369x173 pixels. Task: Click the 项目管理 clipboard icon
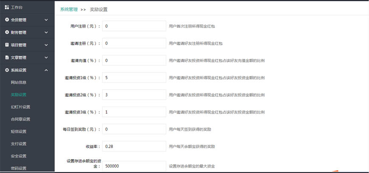point(7,45)
